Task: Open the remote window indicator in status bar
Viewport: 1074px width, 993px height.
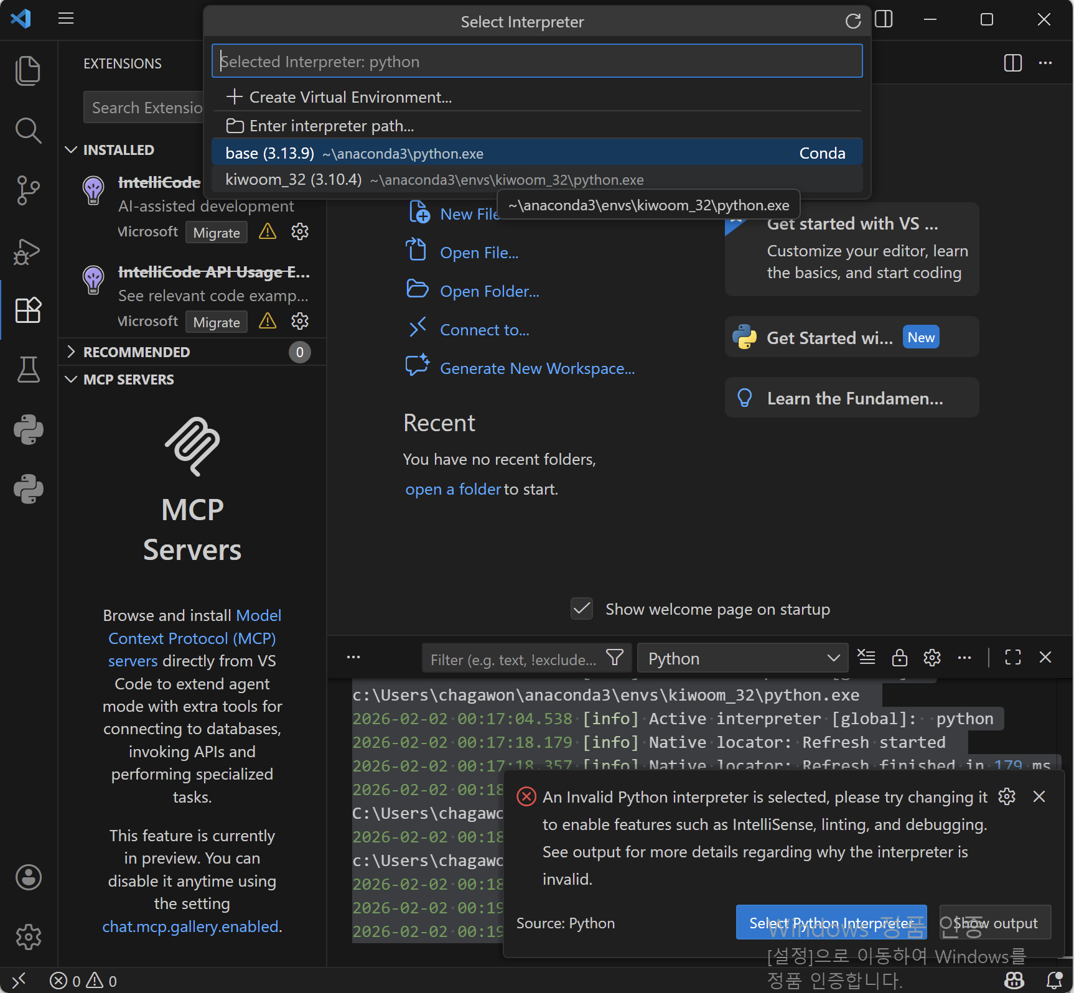Action: 19,981
